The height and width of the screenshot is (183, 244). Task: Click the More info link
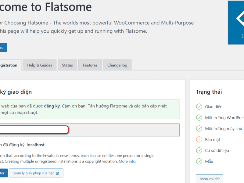(x=127, y=161)
